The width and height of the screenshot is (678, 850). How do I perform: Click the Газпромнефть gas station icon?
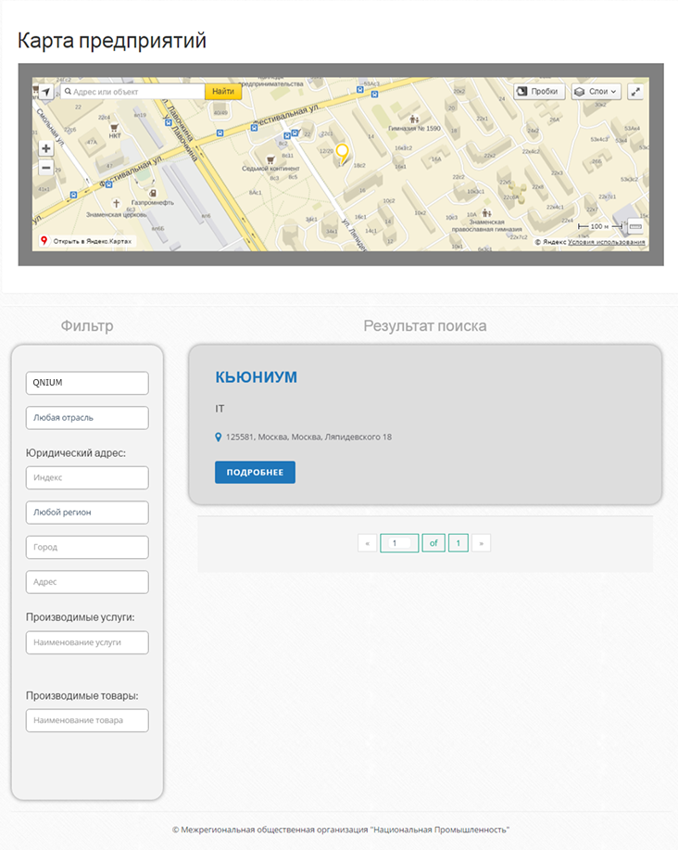point(153,193)
